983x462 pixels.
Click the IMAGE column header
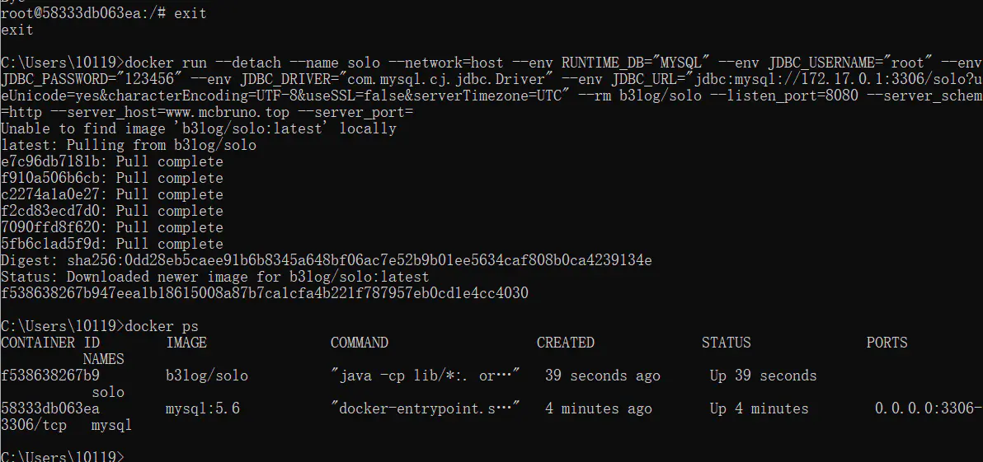[186, 343]
